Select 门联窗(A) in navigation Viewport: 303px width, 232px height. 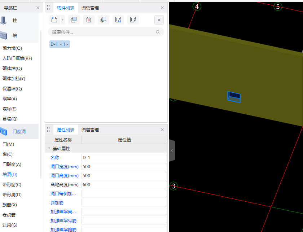pos(12,165)
